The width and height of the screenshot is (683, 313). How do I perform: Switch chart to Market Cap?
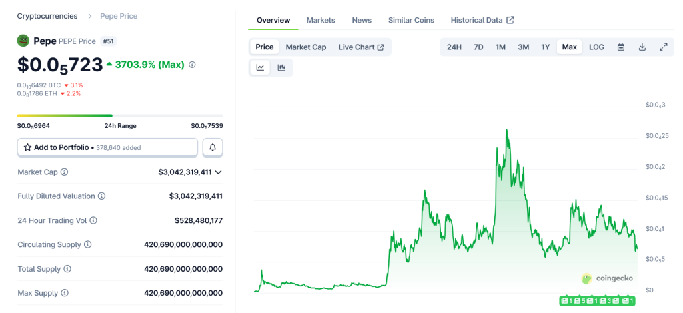(x=305, y=47)
